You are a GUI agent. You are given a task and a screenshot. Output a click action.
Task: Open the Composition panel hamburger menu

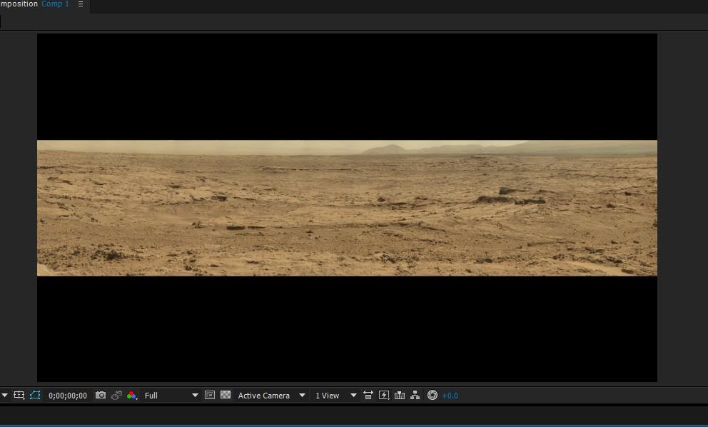(x=81, y=4)
